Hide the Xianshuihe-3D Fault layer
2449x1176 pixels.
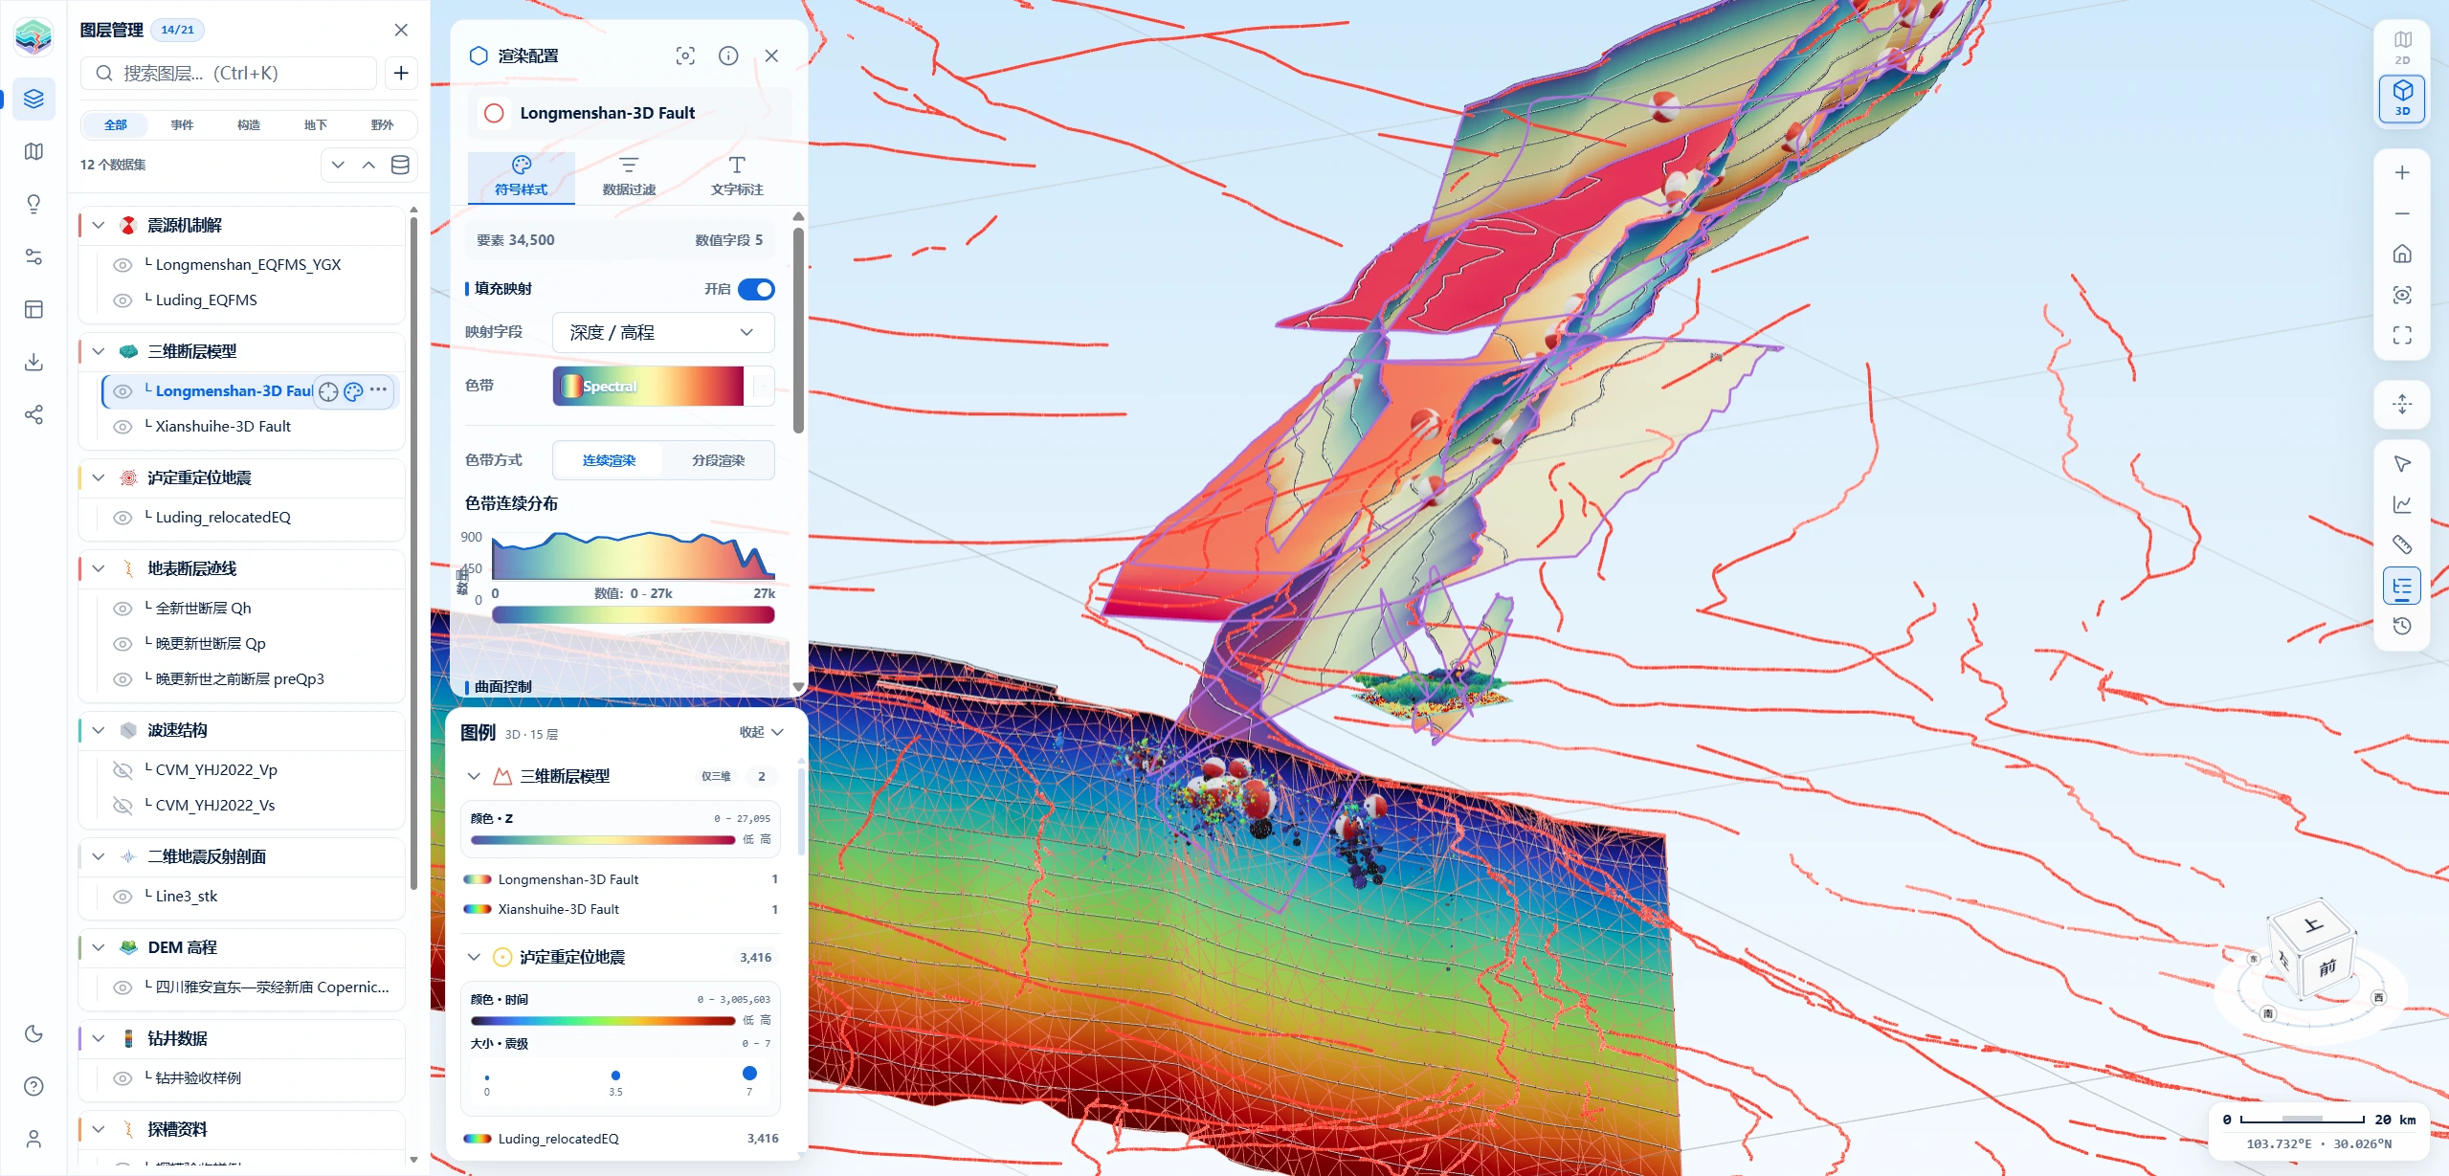point(122,427)
